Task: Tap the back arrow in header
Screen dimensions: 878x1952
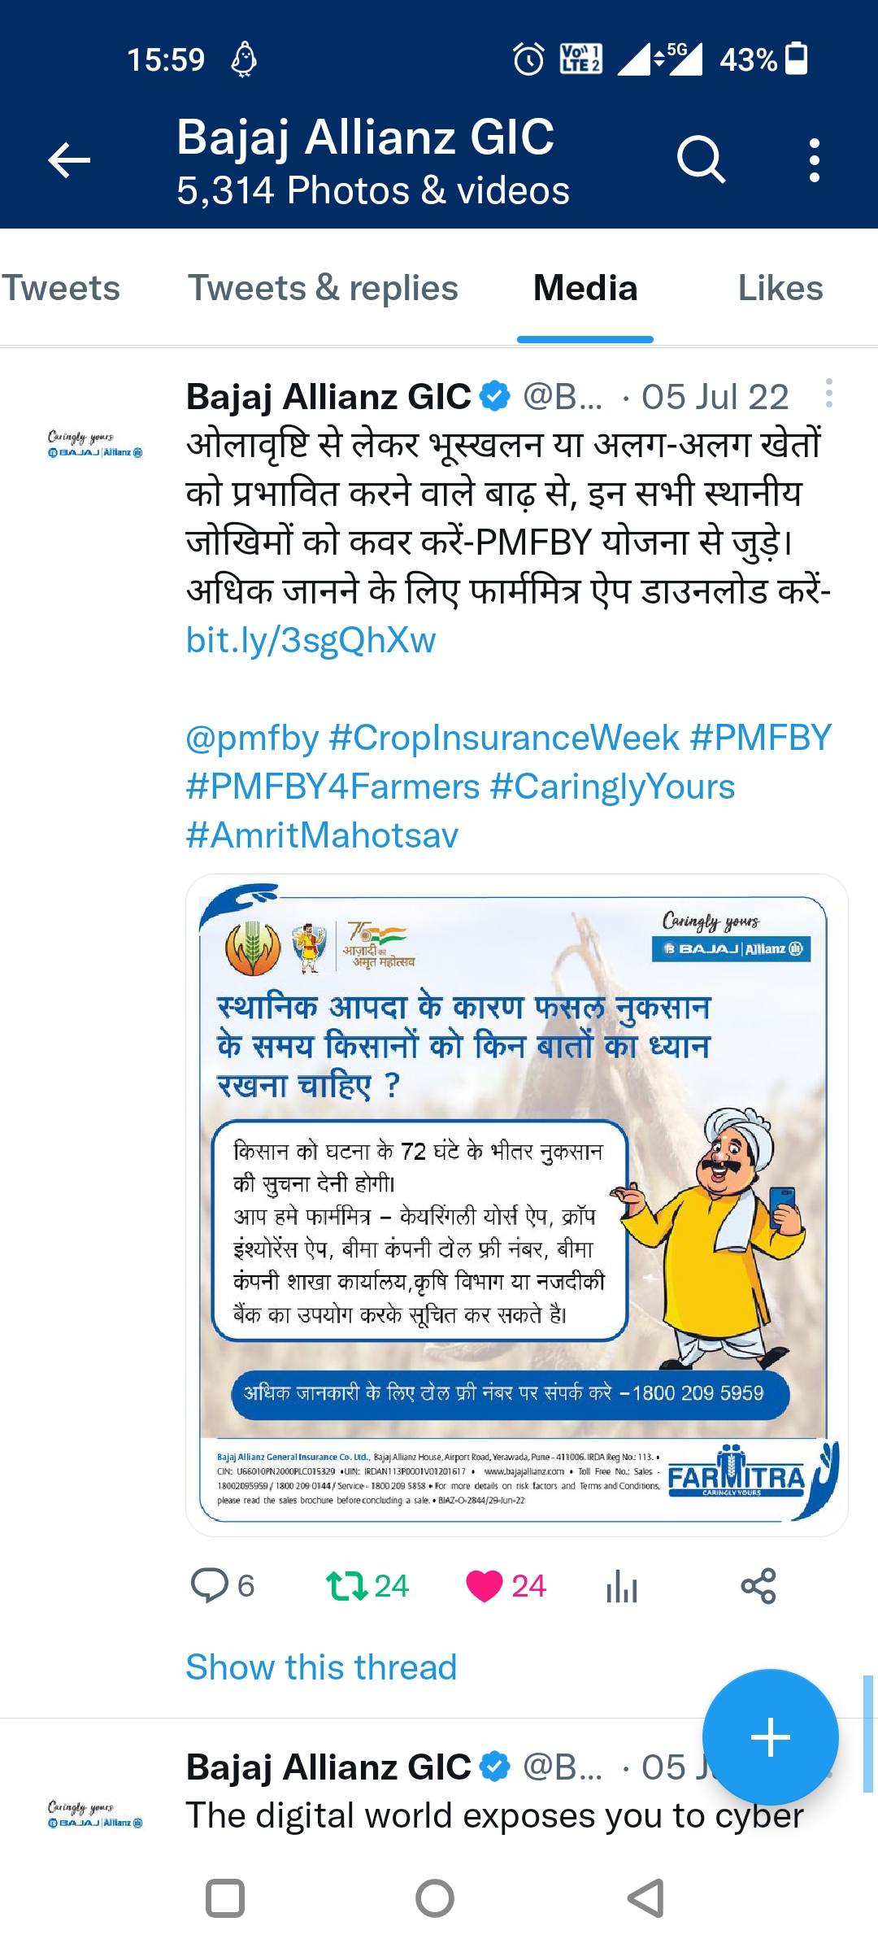Action: (x=69, y=159)
